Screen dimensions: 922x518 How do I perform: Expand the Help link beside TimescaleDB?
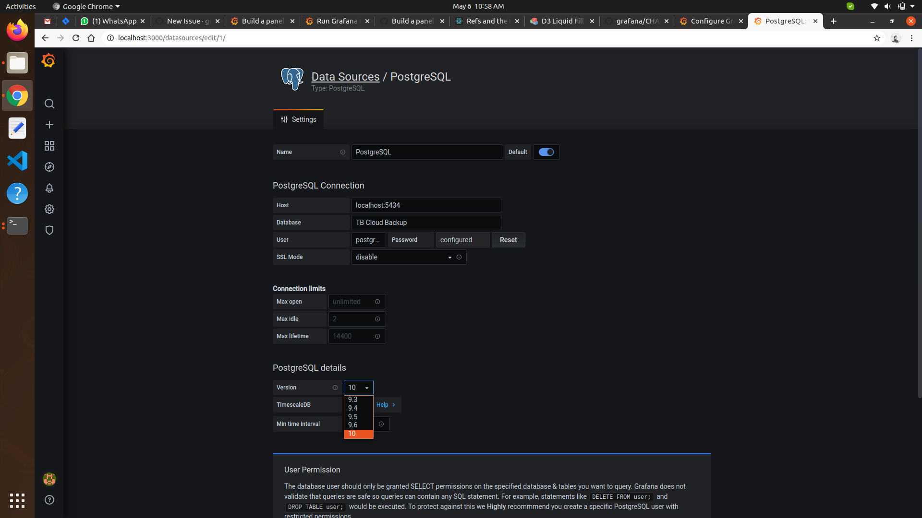tap(386, 405)
